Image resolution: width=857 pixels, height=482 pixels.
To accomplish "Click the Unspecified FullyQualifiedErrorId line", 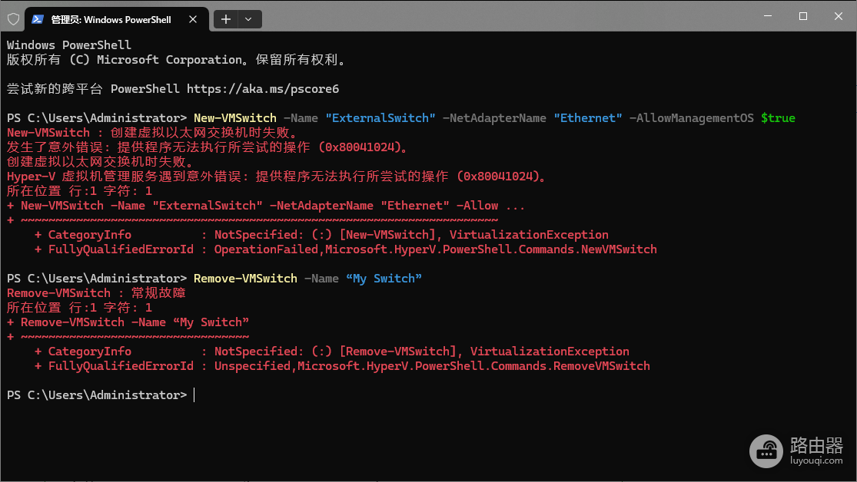I will (x=342, y=366).
